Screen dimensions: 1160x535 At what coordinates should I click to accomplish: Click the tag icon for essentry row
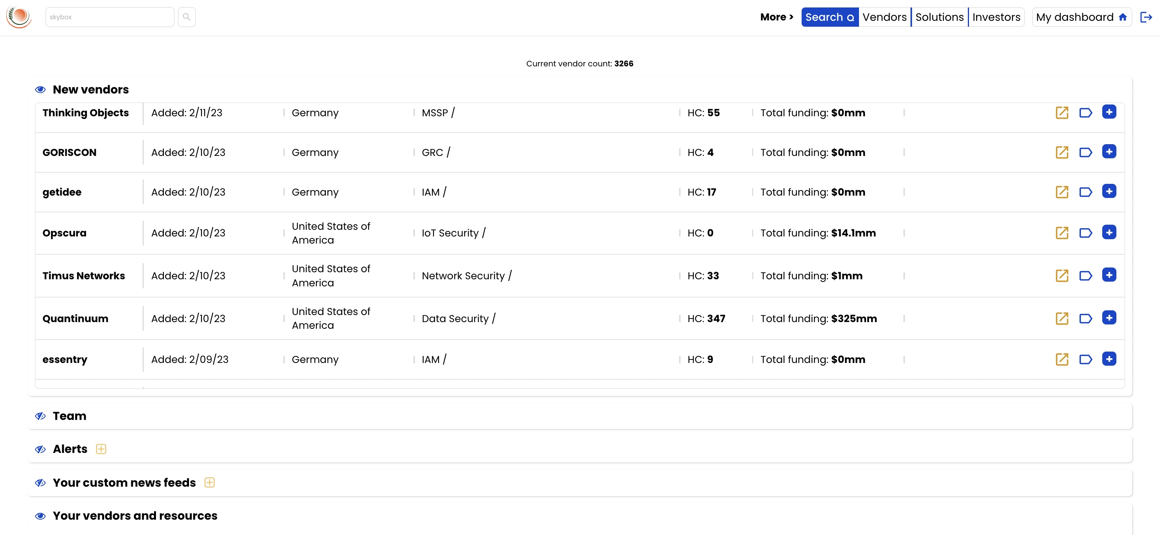(1085, 359)
